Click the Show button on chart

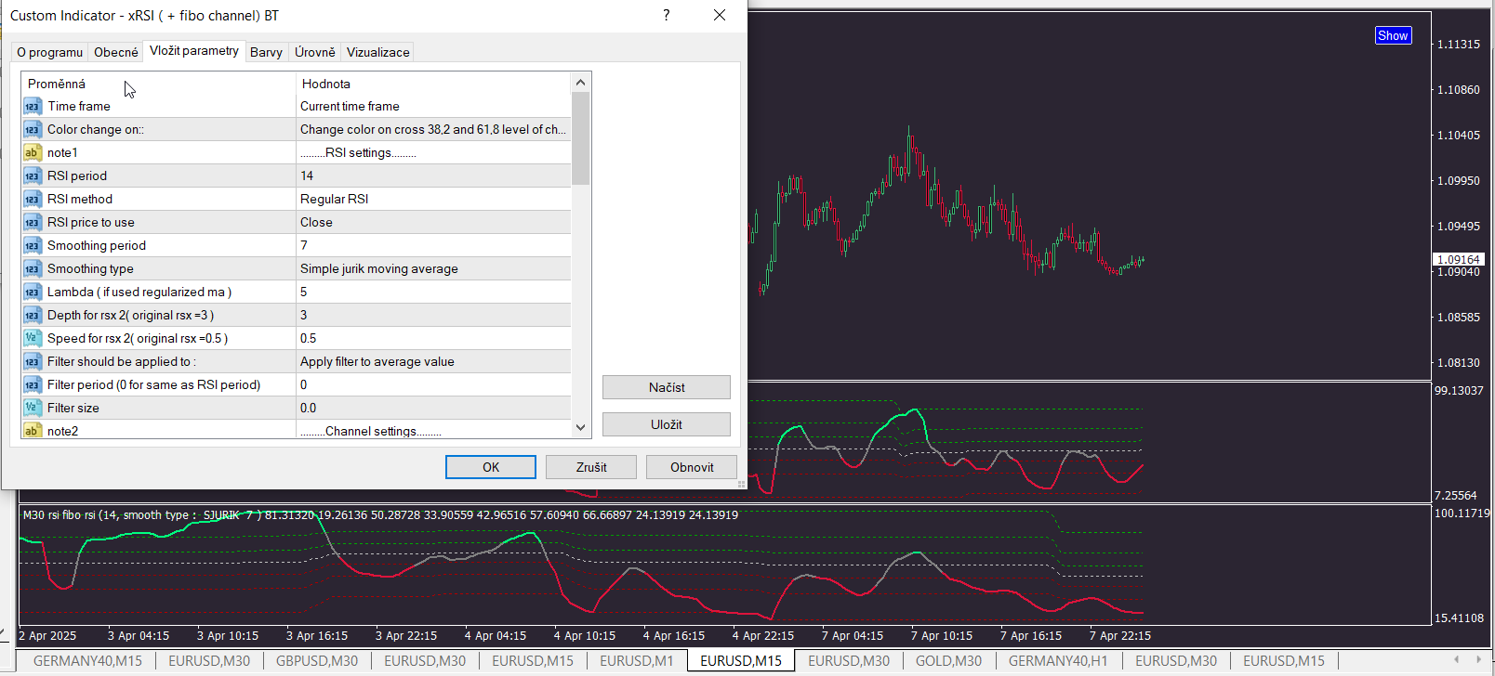click(x=1392, y=35)
